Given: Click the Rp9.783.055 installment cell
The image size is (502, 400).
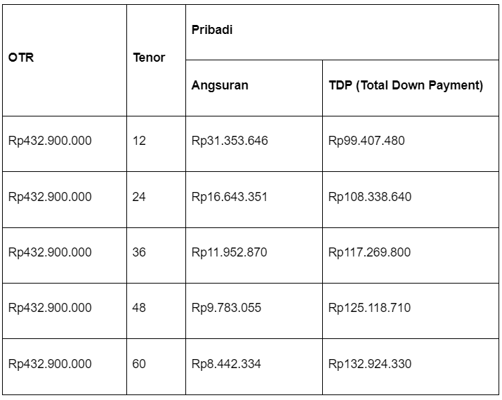Looking at the screenshot, I should pyautogui.click(x=226, y=308).
